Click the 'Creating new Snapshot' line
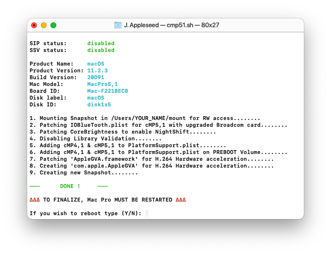The width and height of the screenshot is (331, 255). tap(84, 172)
